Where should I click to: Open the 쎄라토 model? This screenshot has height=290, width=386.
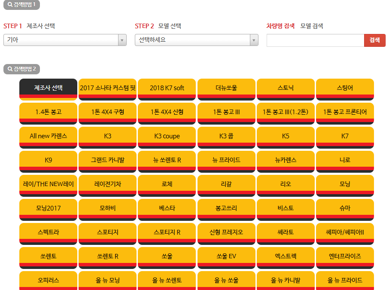click(x=286, y=234)
